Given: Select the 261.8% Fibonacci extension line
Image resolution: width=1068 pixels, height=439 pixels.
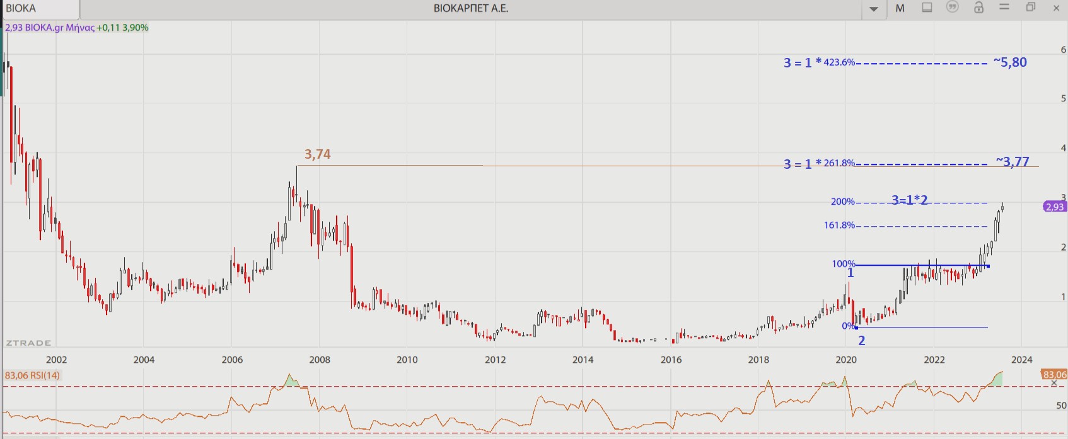Looking at the screenshot, I should [920, 164].
